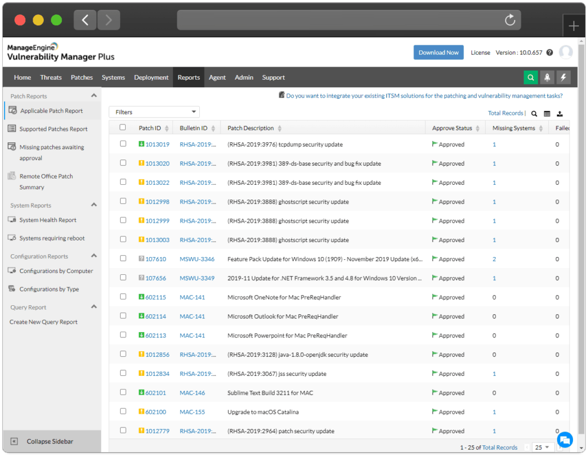This screenshot has height=455, width=588.
Task: Open the Patches menu tab
Action: [82, 77]
